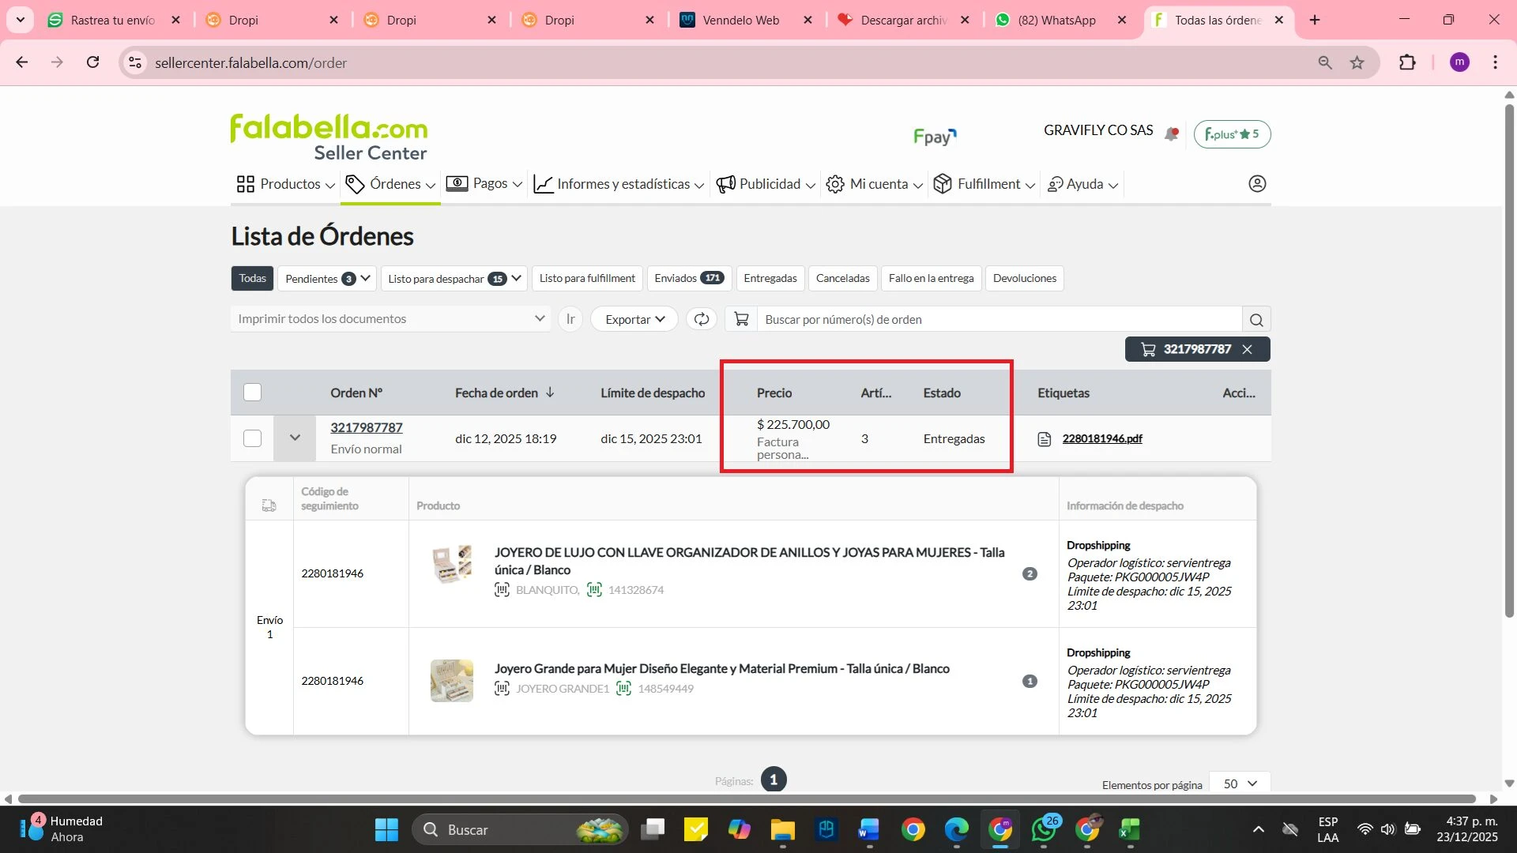Screen dimensions: 1517x853
Task: Click the PDF document icon beside 2280181946.pdf
Action: coord(1044,439)
